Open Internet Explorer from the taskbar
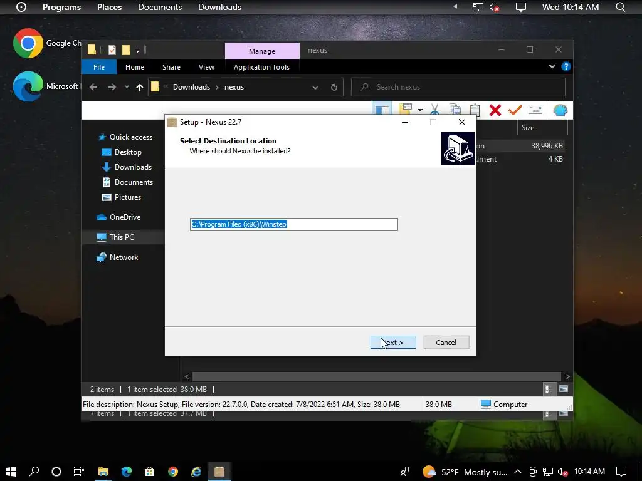 pyautogui.click(x=196, y=472)
